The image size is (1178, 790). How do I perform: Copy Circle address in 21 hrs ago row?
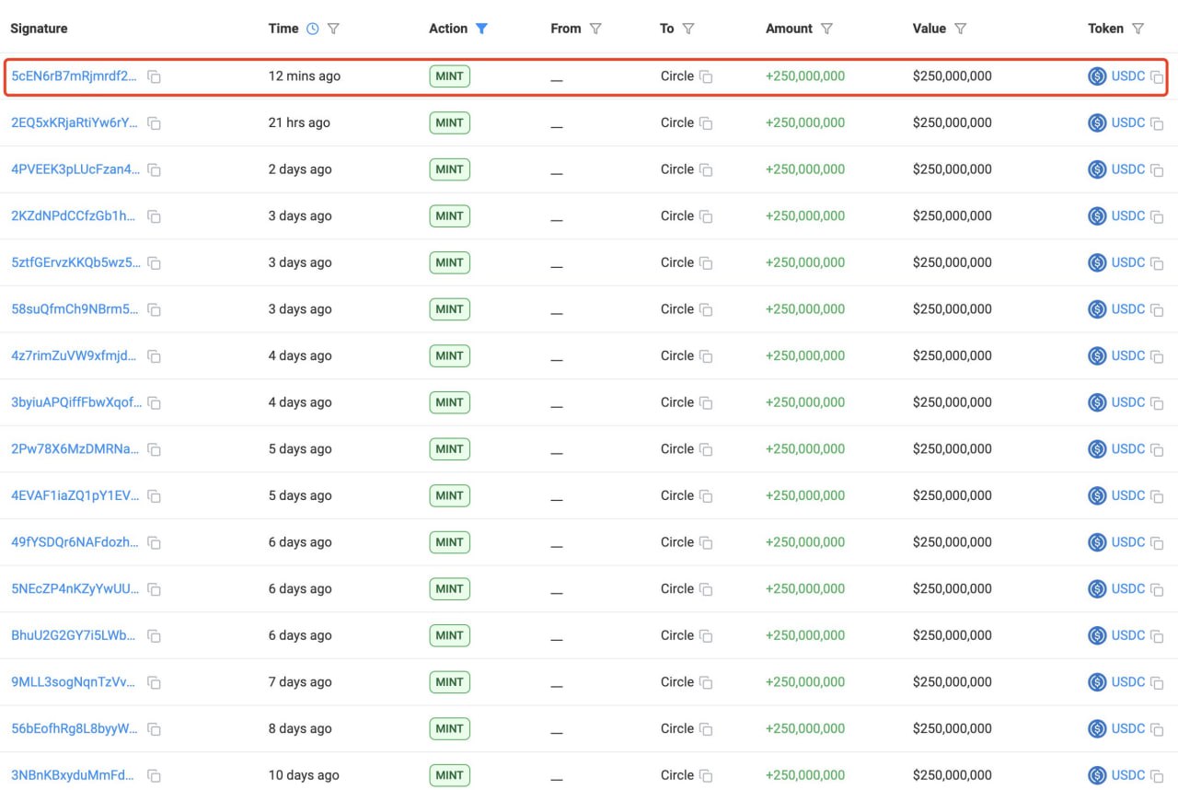[706, 123]
